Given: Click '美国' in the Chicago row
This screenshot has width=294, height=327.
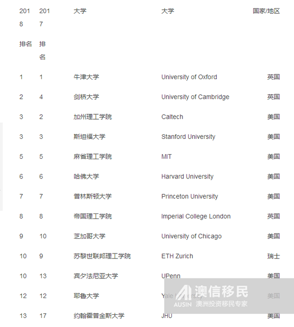Looking at the screenshot, I should [274, 236].
